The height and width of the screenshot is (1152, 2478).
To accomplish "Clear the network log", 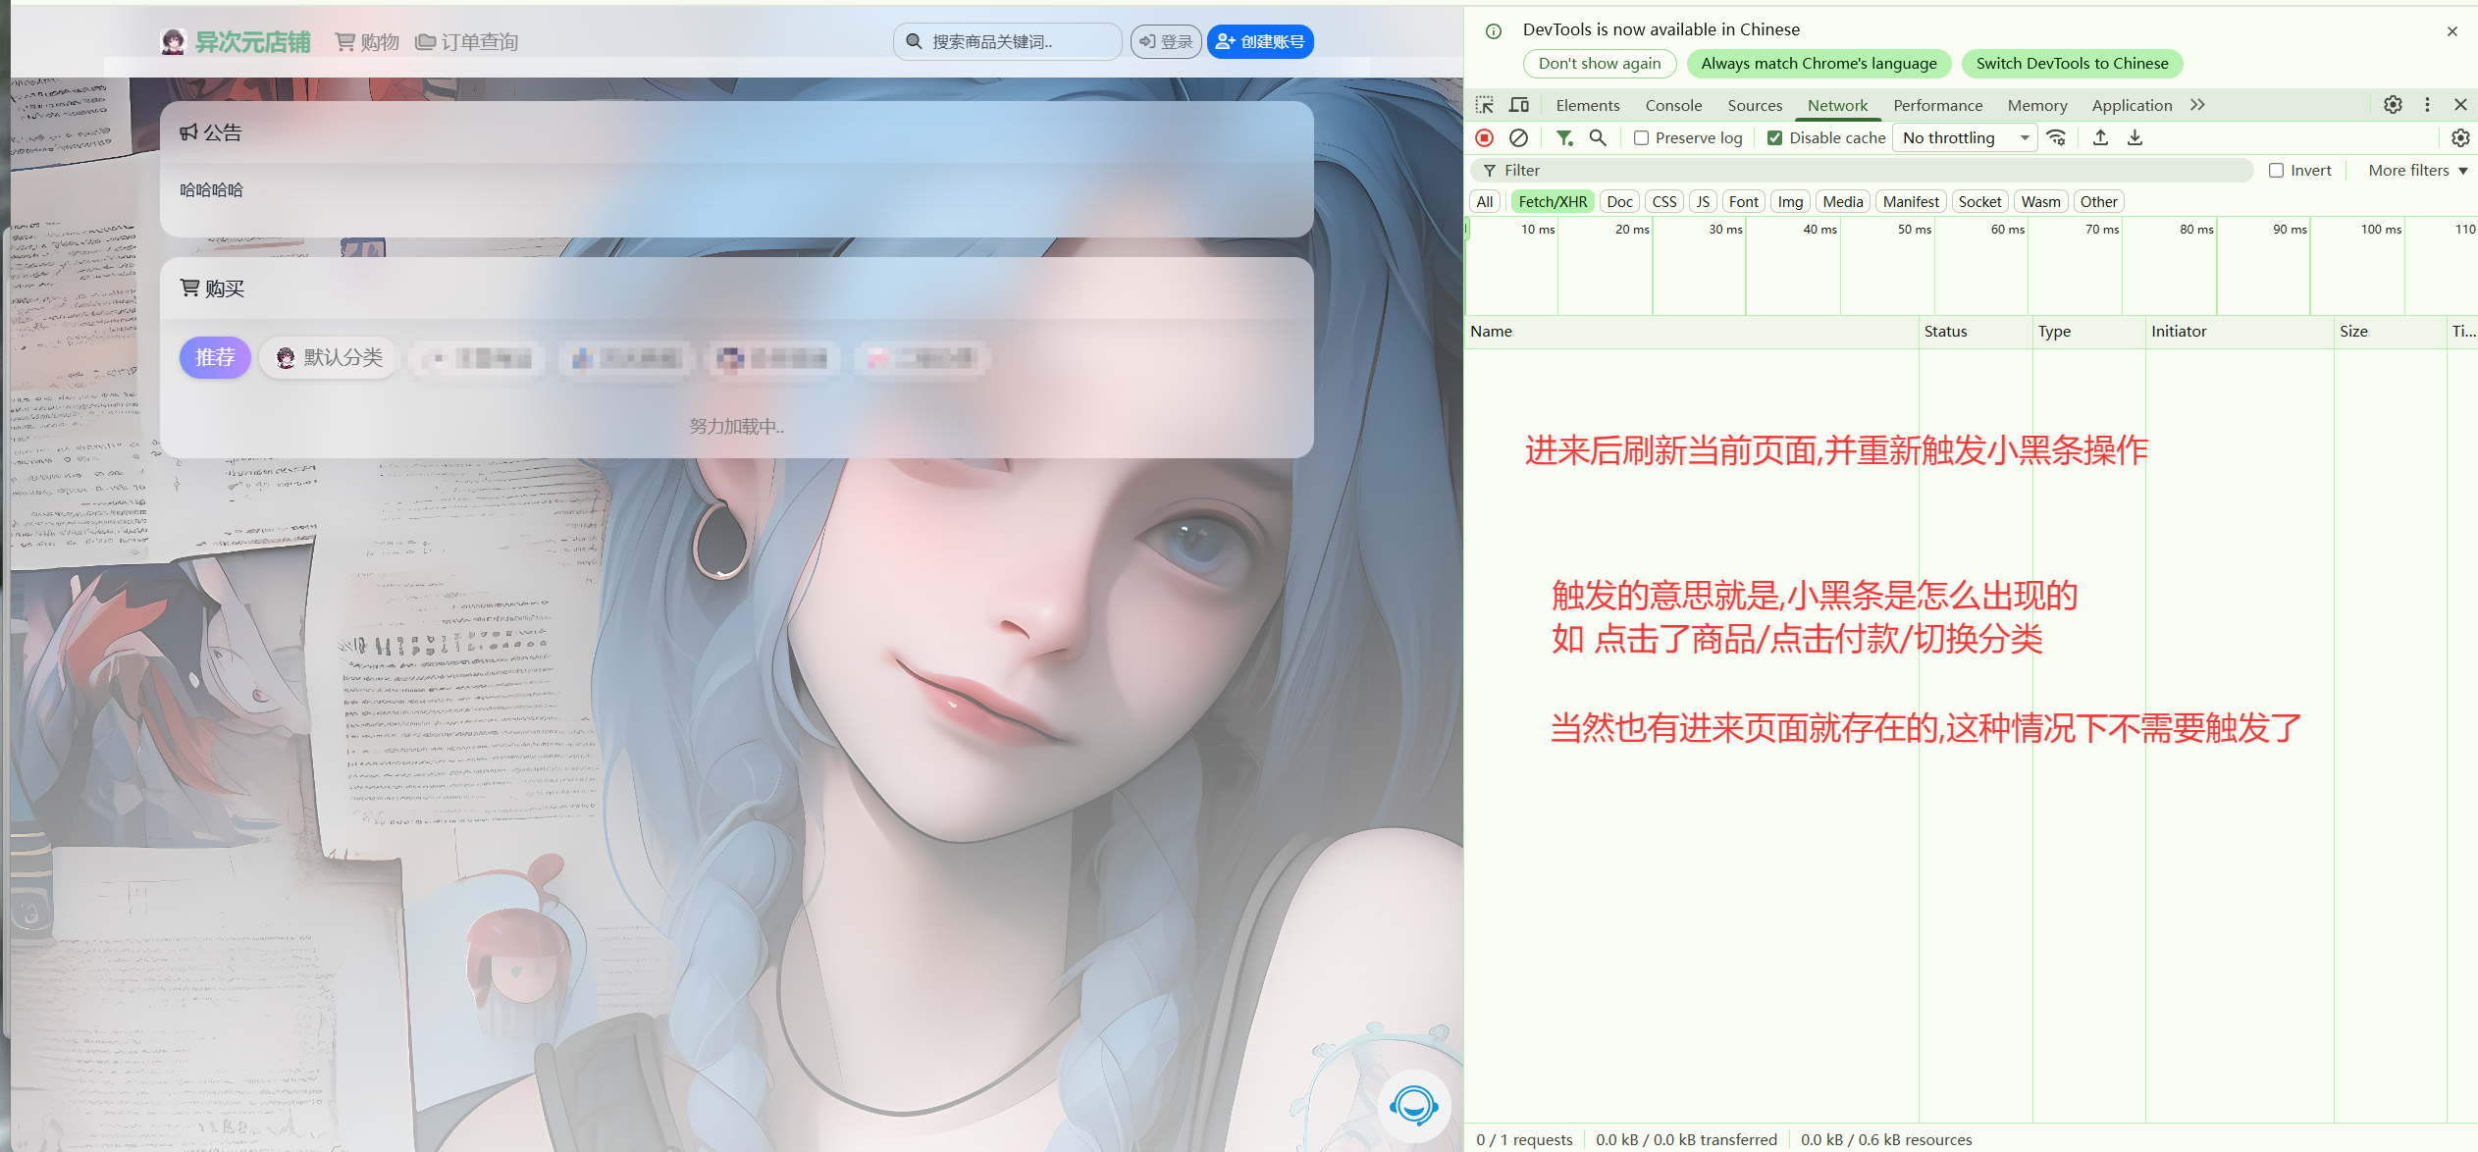I will pos(1518,138).
